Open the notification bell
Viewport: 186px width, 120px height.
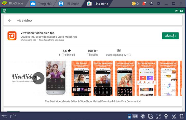[144, 4]
